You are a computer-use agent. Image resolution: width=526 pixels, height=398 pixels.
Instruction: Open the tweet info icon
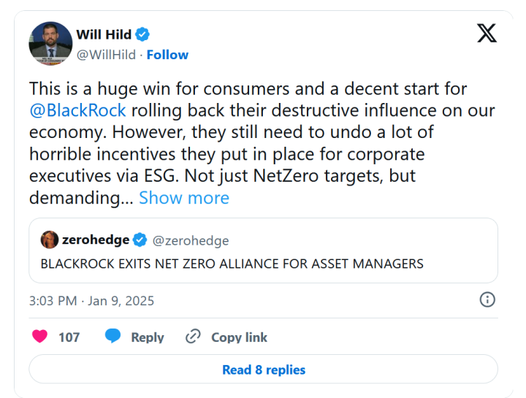pos(487,299)
